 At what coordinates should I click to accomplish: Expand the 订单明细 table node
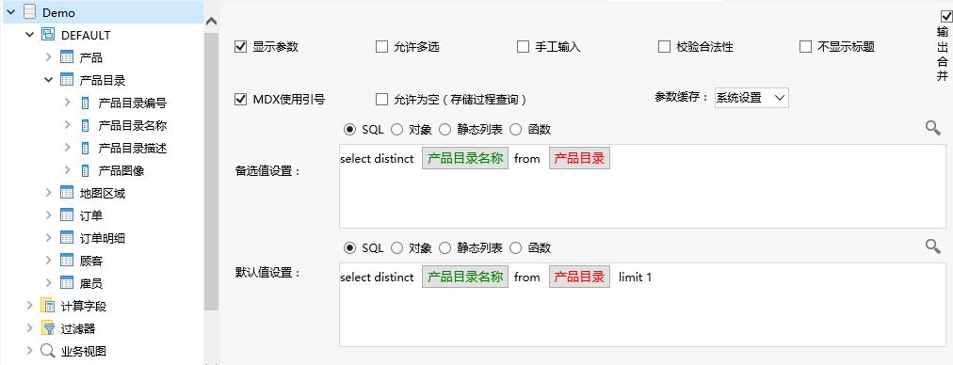point(49,237)
